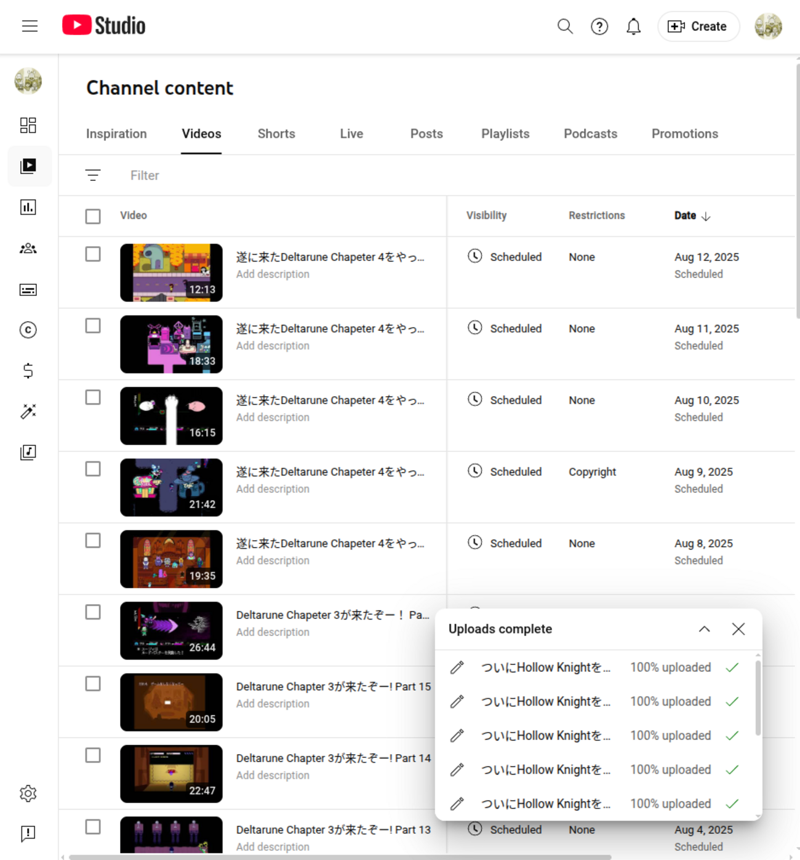Open the 18:33 video thumbnail
Viewport: 800px width, 860px height.
coord(171,344)
